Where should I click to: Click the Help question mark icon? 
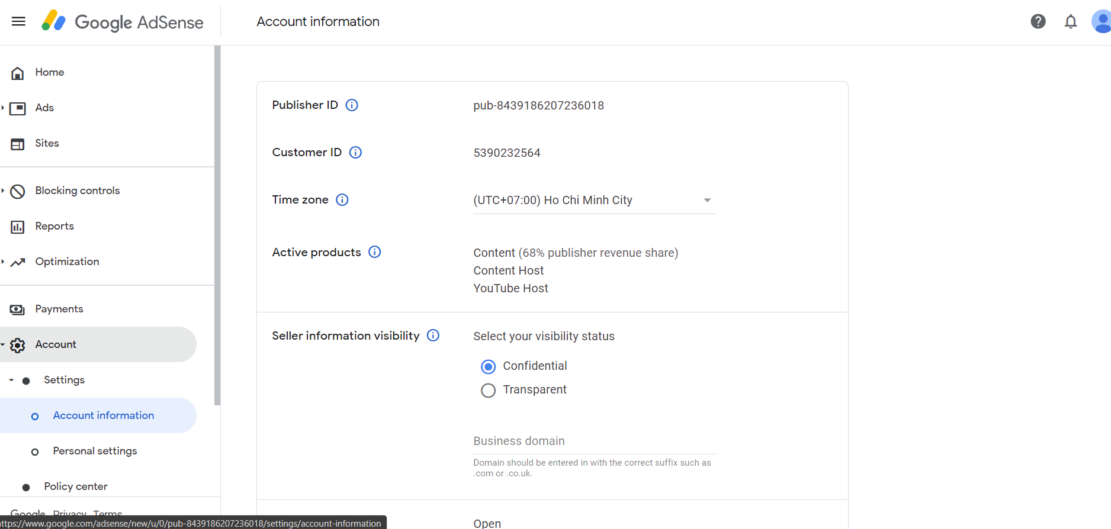[1038, 22]
